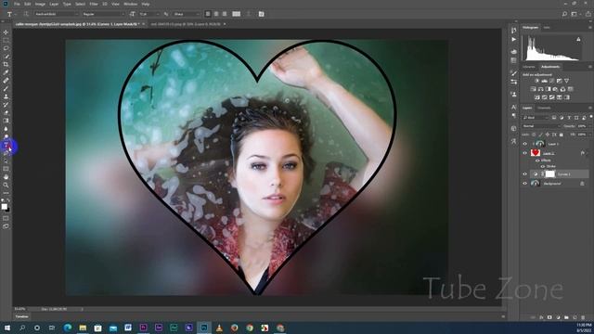Lock transparent pixels in Layers panel
Screen dimensions: 594x334
[534, 135]
